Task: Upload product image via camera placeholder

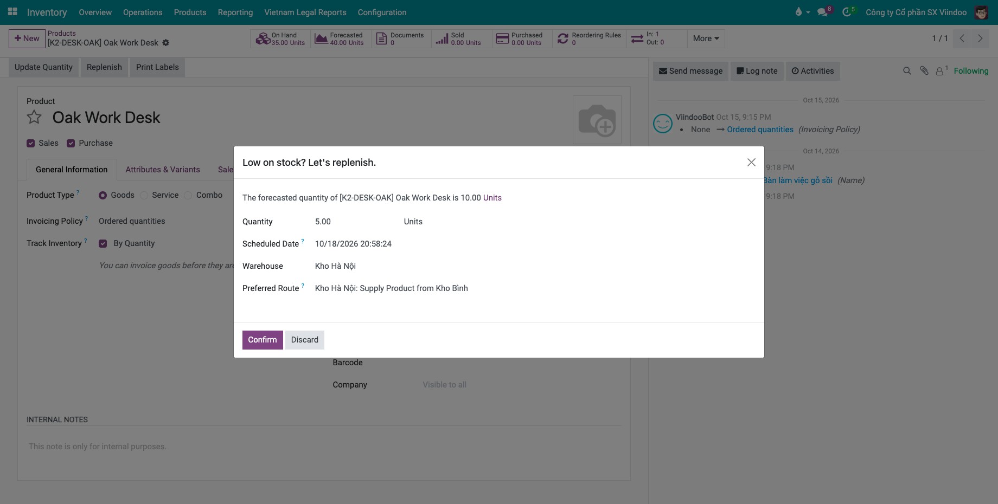Action: (x=597, y=120)
